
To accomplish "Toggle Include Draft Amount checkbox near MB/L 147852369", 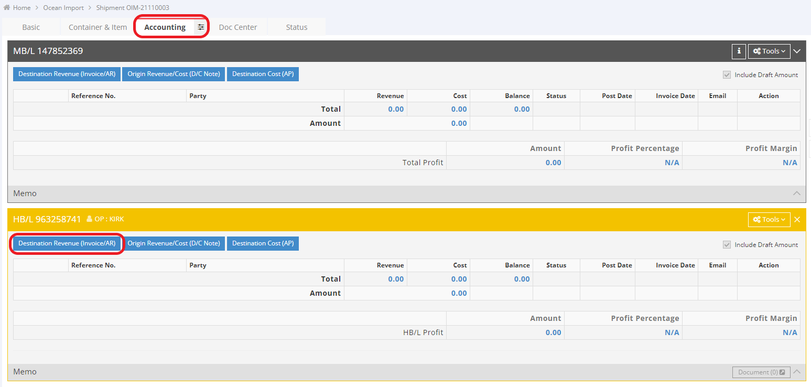I will [x=727, y=74].
